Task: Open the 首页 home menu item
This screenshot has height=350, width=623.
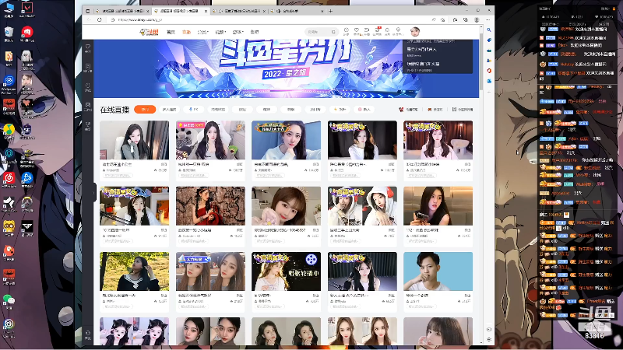Action: coord(171,32)
